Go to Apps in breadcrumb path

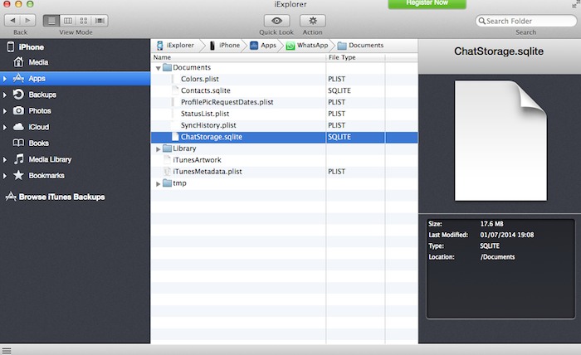[x=263, y=45]
